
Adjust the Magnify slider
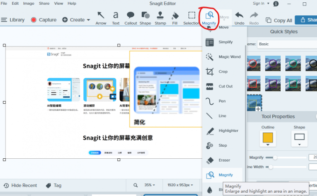pyautogui.click(x=275, y=158)
